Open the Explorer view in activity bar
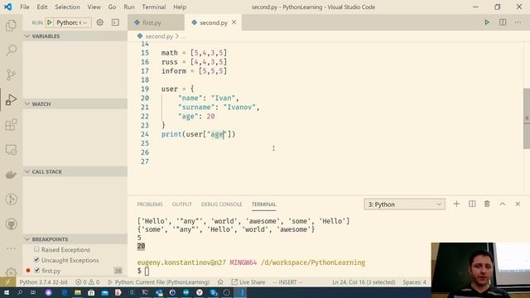Viewport: 530px width, 298px height. (11, 26)
